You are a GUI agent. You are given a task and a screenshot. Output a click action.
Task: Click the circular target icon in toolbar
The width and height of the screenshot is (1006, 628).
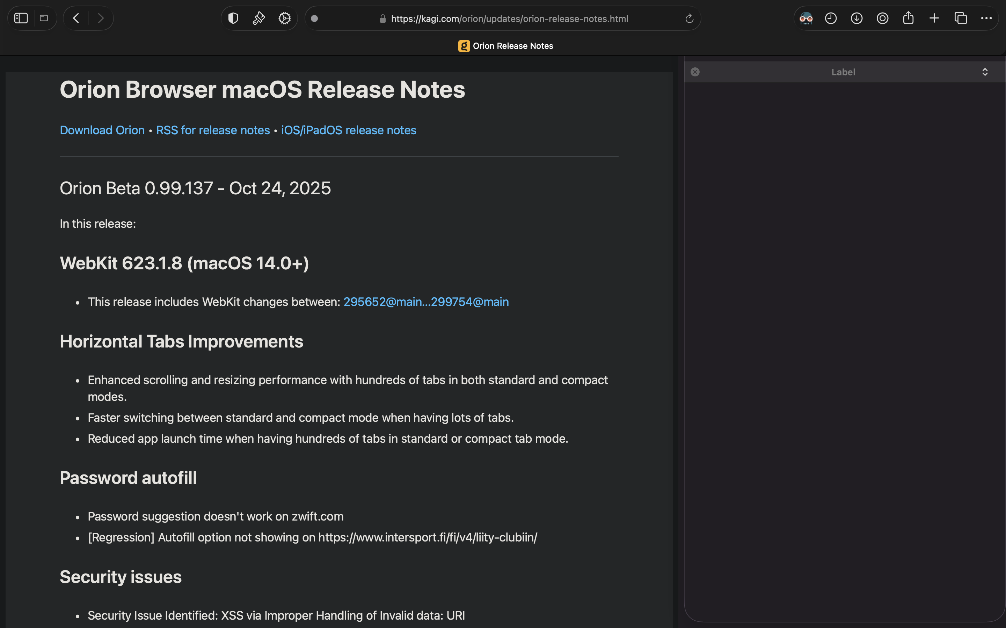(882, 18)
